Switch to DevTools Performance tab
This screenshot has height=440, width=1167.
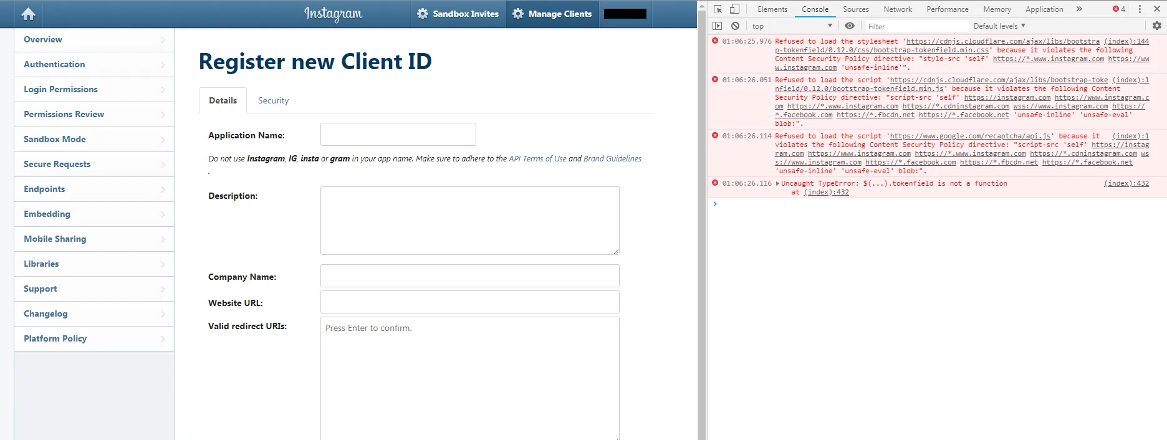click(947, 9)
